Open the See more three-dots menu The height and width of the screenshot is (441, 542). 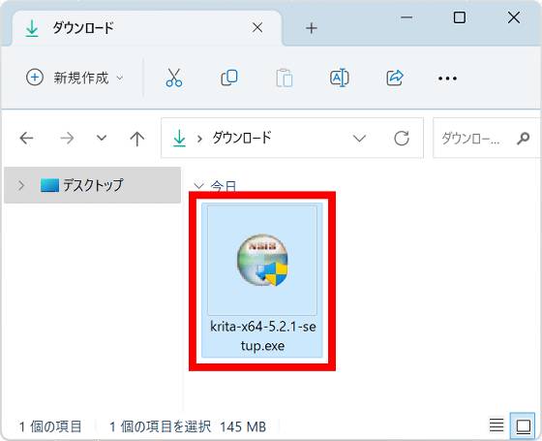pyautogui.click(x=447, y=79)
